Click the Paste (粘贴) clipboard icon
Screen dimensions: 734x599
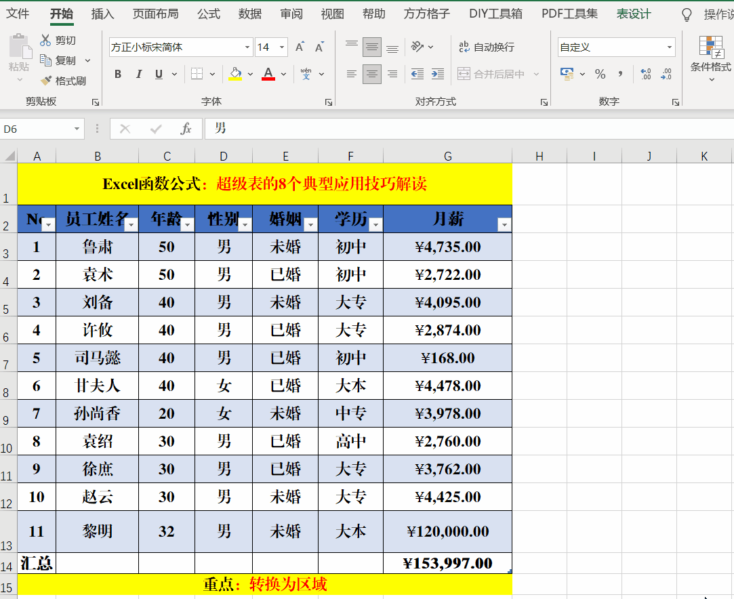pyautogui.click(x=19, y=46)
